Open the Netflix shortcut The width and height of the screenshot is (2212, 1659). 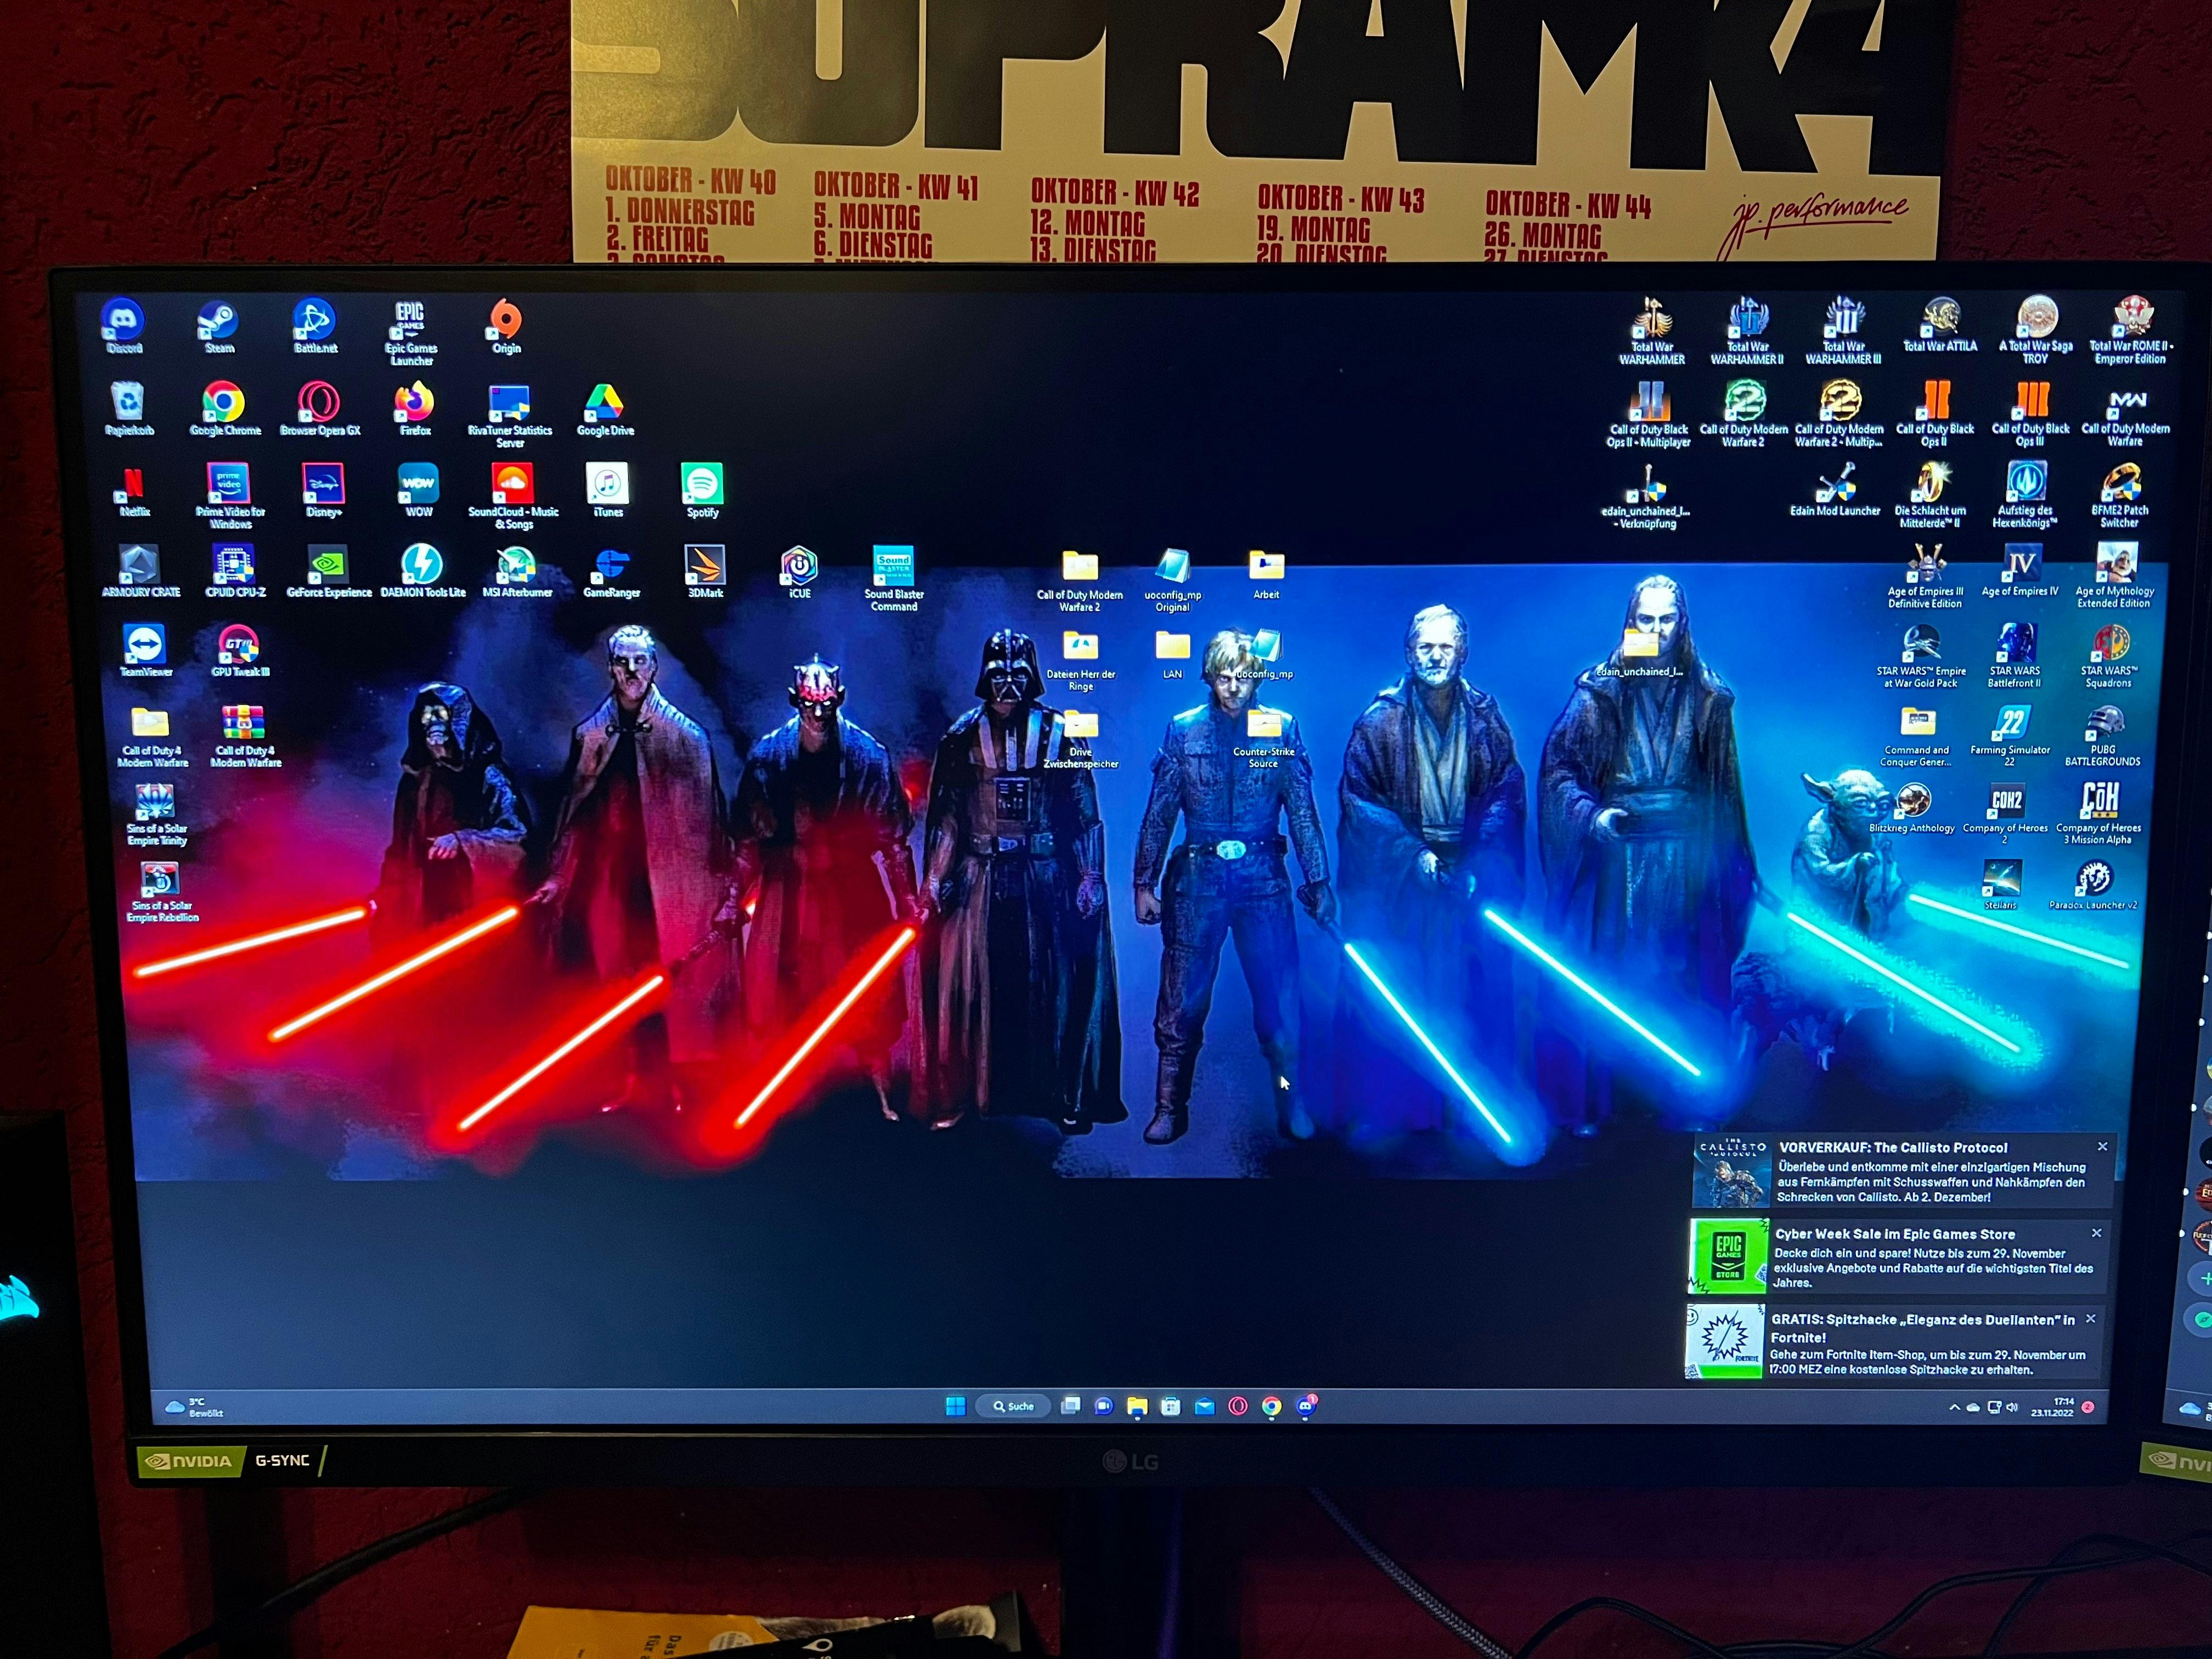(134, 490)
